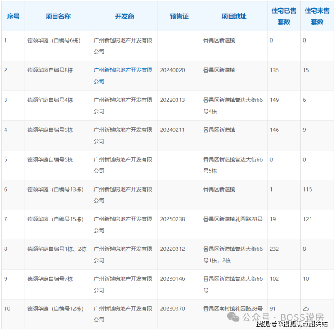Screen dimensions: 335x331
Task: Click project name 德颂华庭自编号8栋
Action: pyautogui.click(x=50, y=71)
